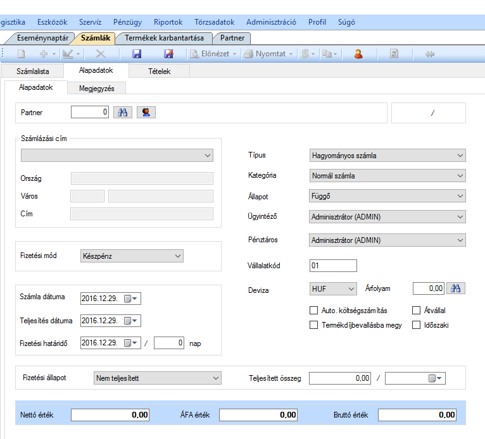Image resolution: width=485 pixels, height=439 pixels.
Task: Open calendar next to Teljesített összeg
Action: 435,378
